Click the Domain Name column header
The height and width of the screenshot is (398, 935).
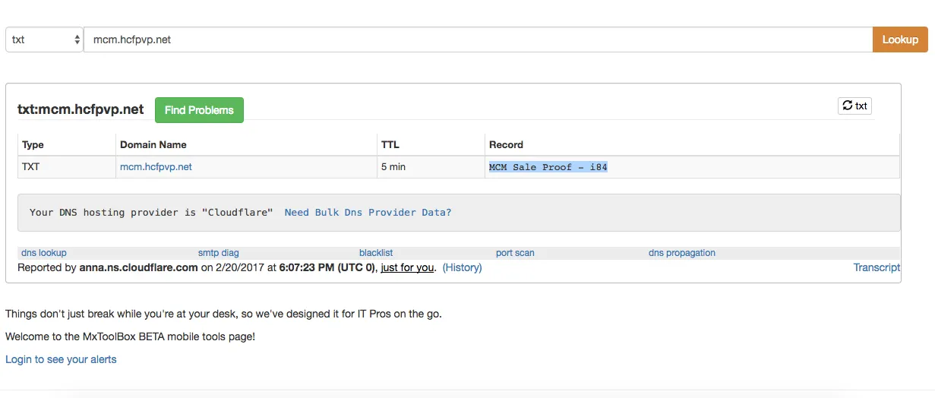pos(153,144)
